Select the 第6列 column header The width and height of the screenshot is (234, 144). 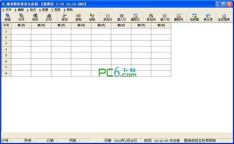click(121, 25)
